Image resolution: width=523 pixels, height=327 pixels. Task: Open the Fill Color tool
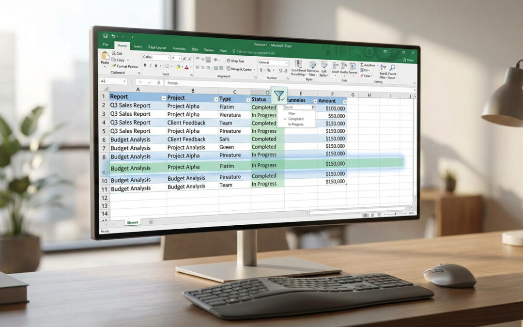(x=178, y=66)
